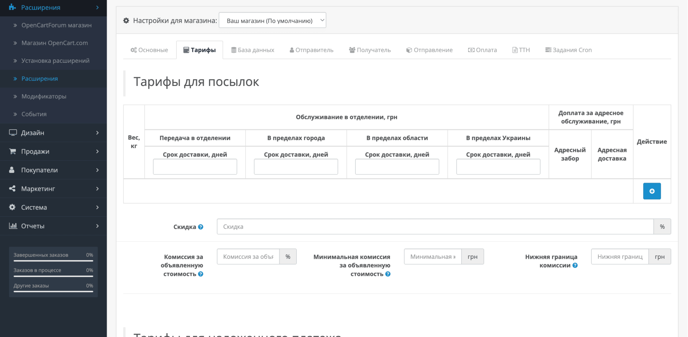Open Магазин OpenCart.com link
Screen dimensions: 688x337
[x=53, y=43]
